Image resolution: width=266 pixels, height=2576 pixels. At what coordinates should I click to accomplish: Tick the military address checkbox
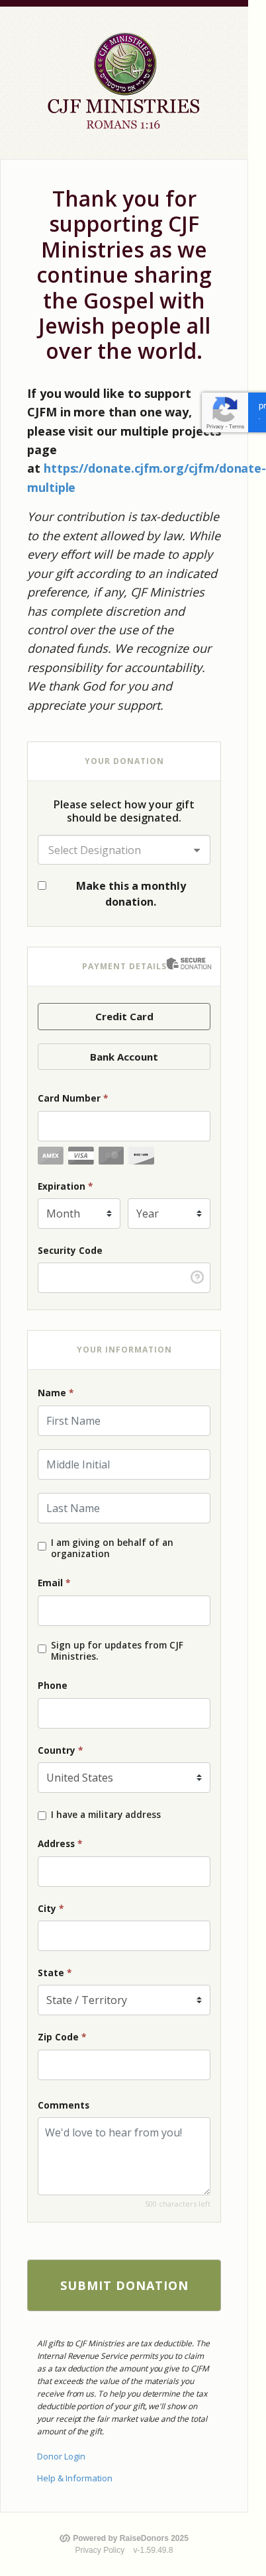pos(42,1815)
